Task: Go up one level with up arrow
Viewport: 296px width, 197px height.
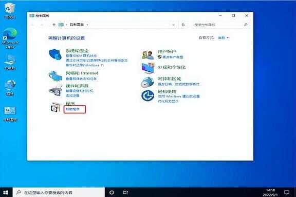Action: coord(54,25)
